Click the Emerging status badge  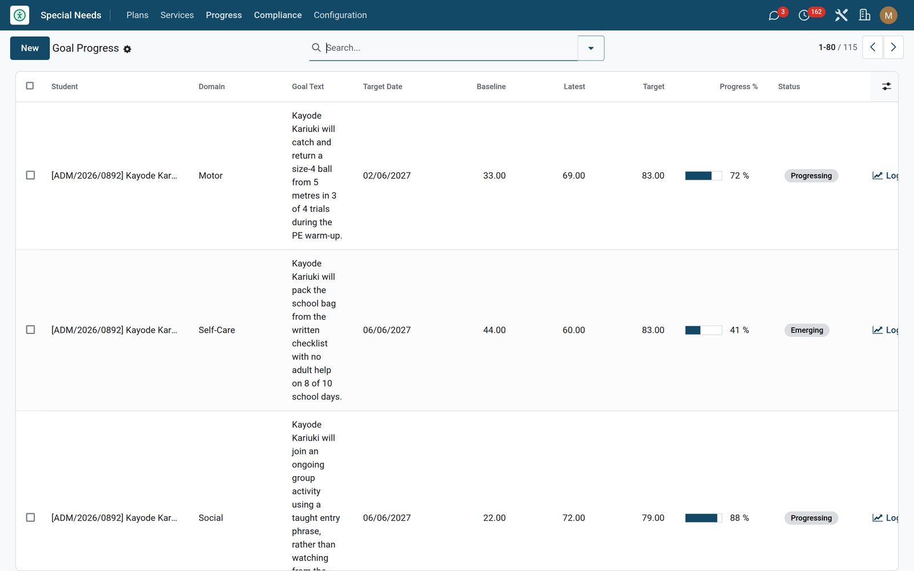(807, 330)
